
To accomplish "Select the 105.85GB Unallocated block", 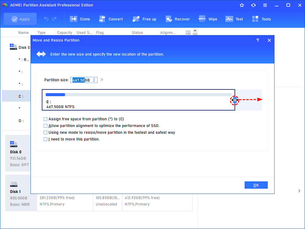I will click(107, 202).
